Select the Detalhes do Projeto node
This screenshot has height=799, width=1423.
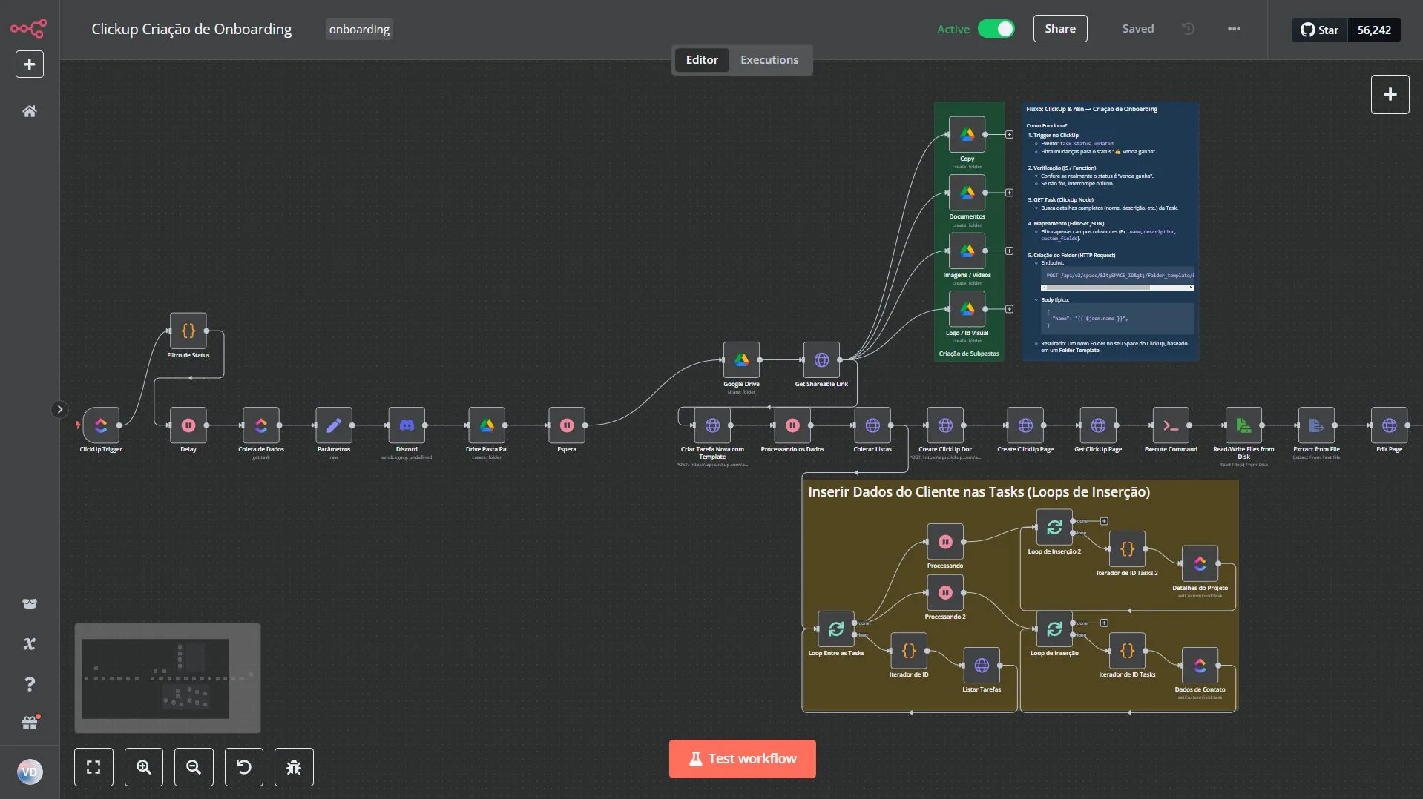1200,564
